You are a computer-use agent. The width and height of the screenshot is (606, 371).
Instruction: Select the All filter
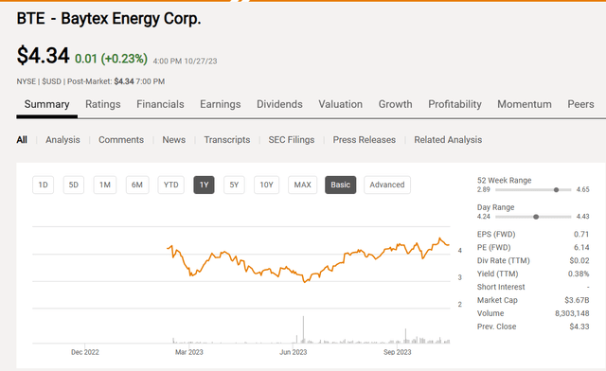tap(22, 140)
